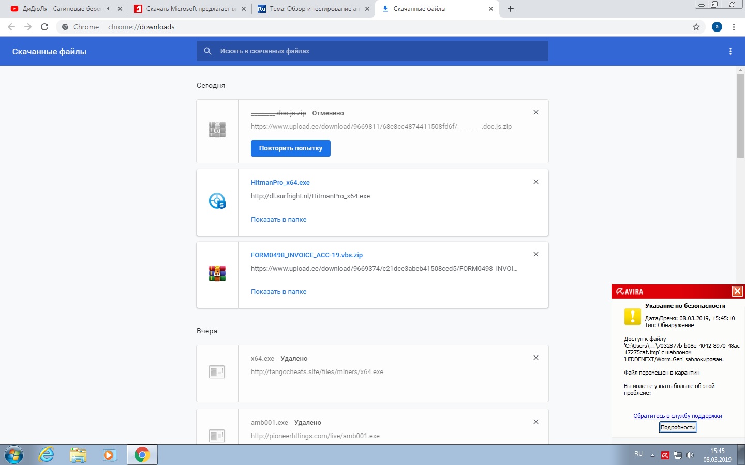Click the RU language indicator in taskbar
The width and height of the screenshot is (745, 465).
(638, 454)
